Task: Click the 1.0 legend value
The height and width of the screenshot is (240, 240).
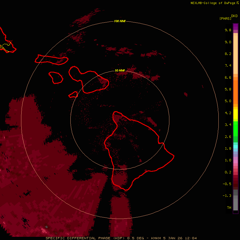Action: coord(228,160)
